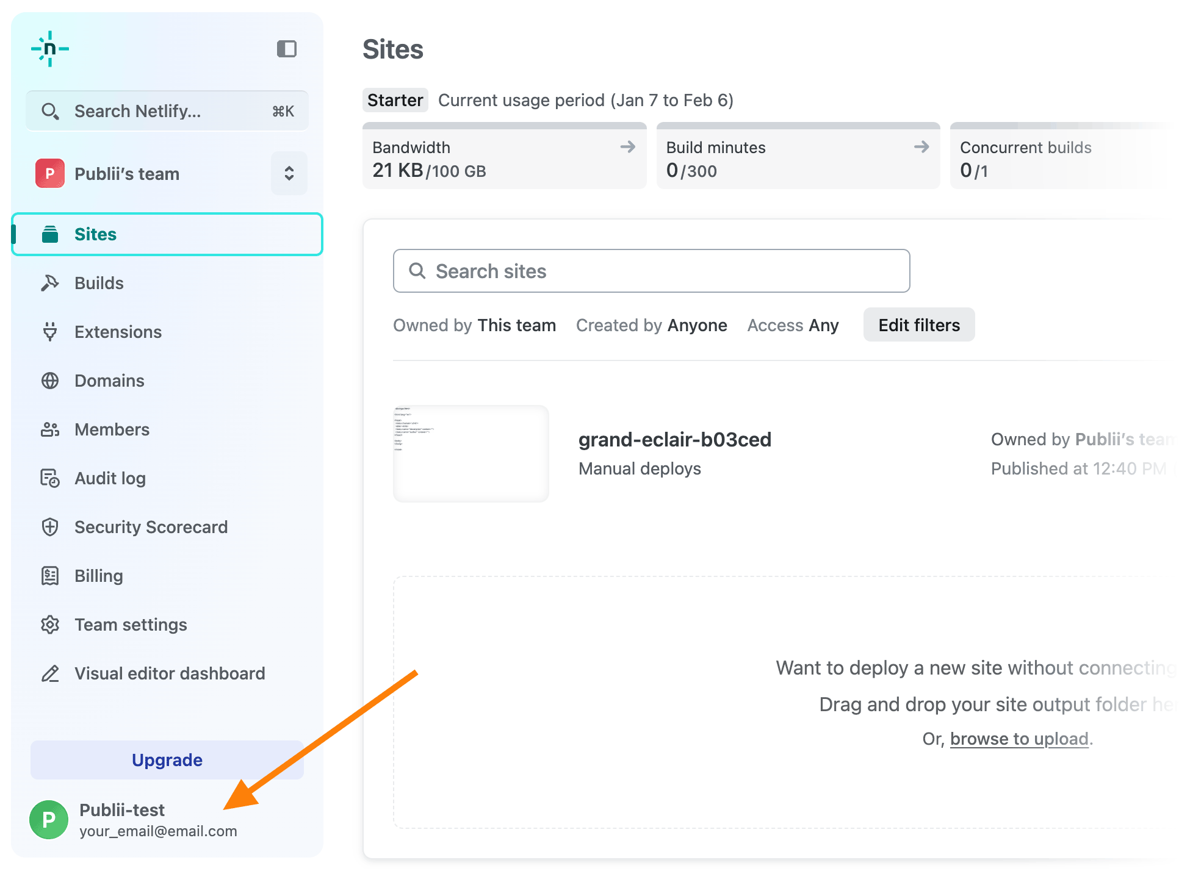1179x885 pixels.
Task: Select the Sites briefcase icon
Action: coord(51,234)
